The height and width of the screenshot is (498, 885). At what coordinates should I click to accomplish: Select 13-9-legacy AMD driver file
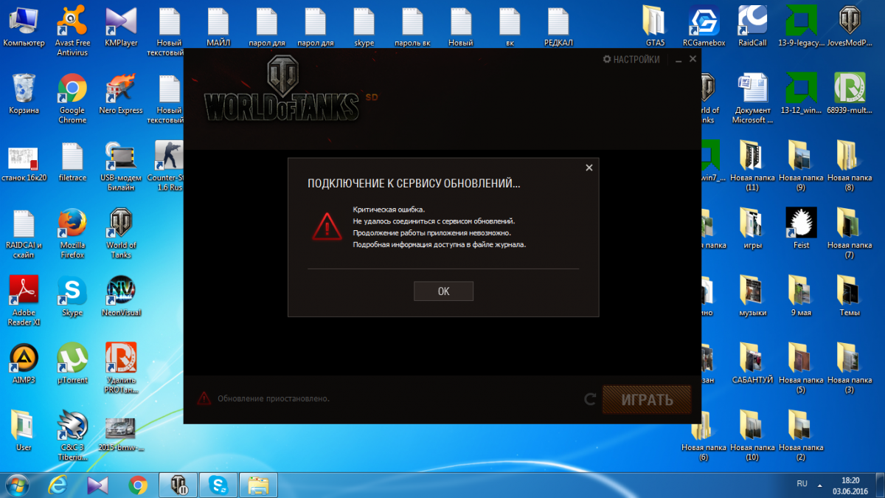(802, 27)
